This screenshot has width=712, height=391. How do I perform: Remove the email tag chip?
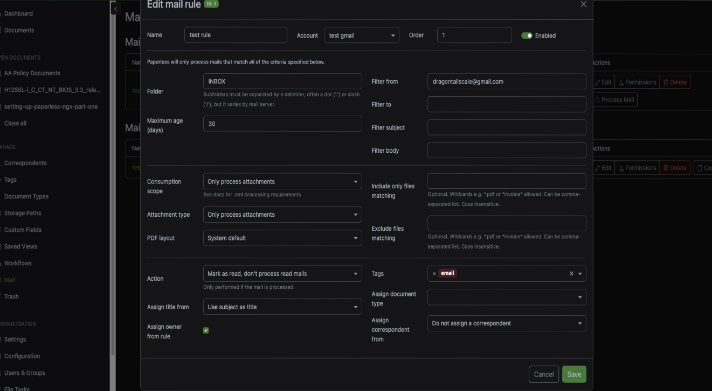[x=434, y=273]
